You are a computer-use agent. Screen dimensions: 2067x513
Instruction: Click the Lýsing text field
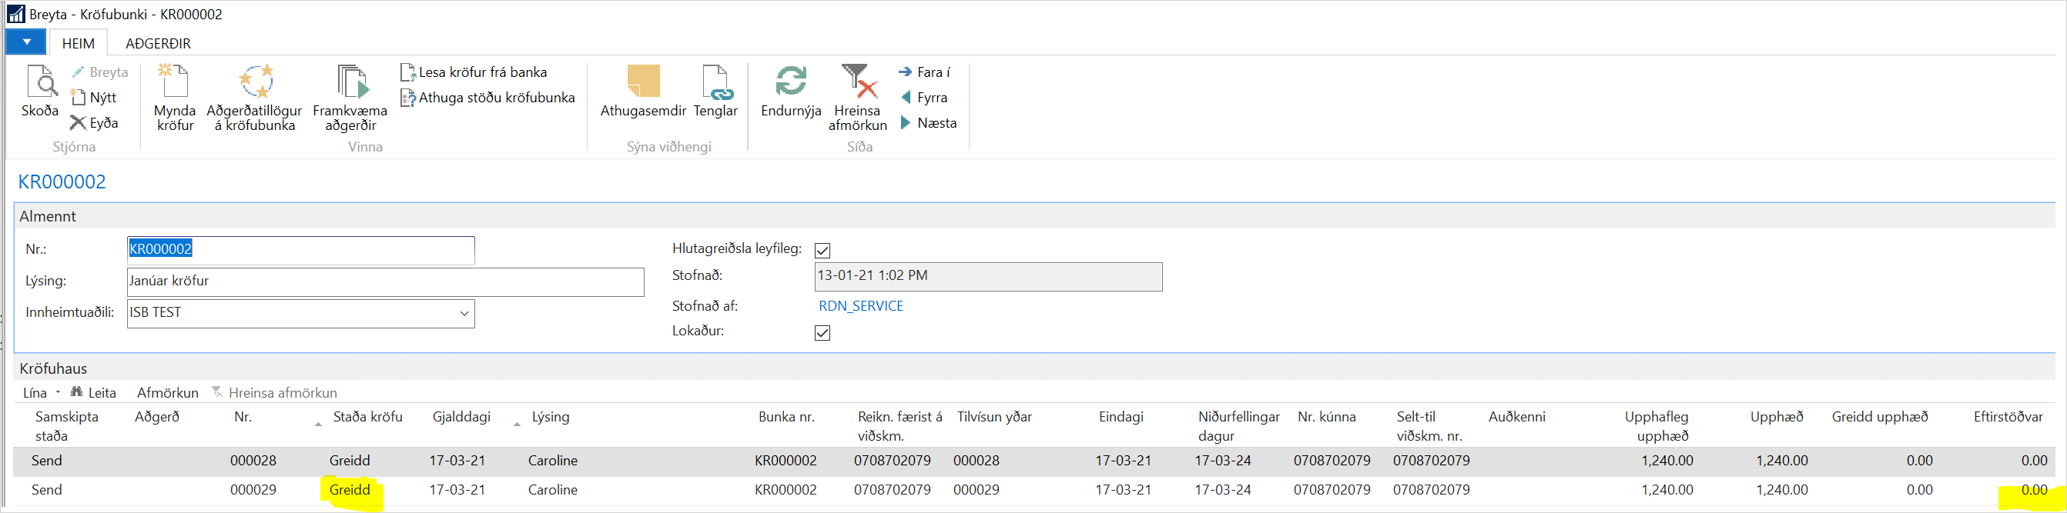point(385,281)
